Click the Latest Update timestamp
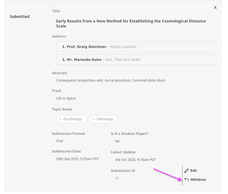Image resolution: width=228 pixels, height=194 pixels. (x=135, y=160)
